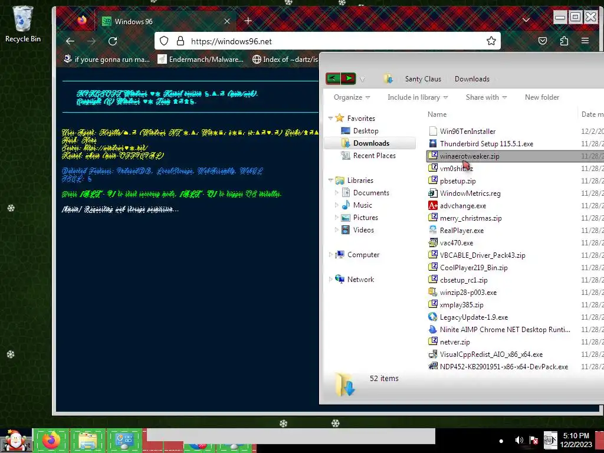604x453 pixels.
Task: Select the LegacyUpdate-1.9.exe icon
Action: [x=433, y=317]
